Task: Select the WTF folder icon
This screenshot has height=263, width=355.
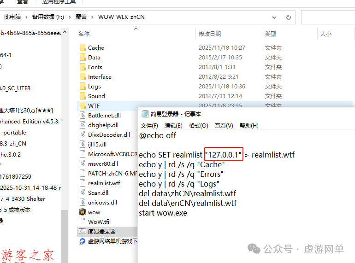Action: tap(83, 105)
